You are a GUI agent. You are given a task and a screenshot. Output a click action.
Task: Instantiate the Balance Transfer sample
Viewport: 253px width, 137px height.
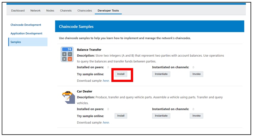point(161,74)
